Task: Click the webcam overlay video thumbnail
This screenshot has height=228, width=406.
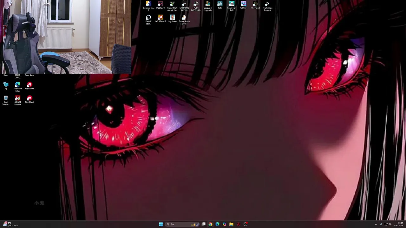Action: tap(66, 37)
